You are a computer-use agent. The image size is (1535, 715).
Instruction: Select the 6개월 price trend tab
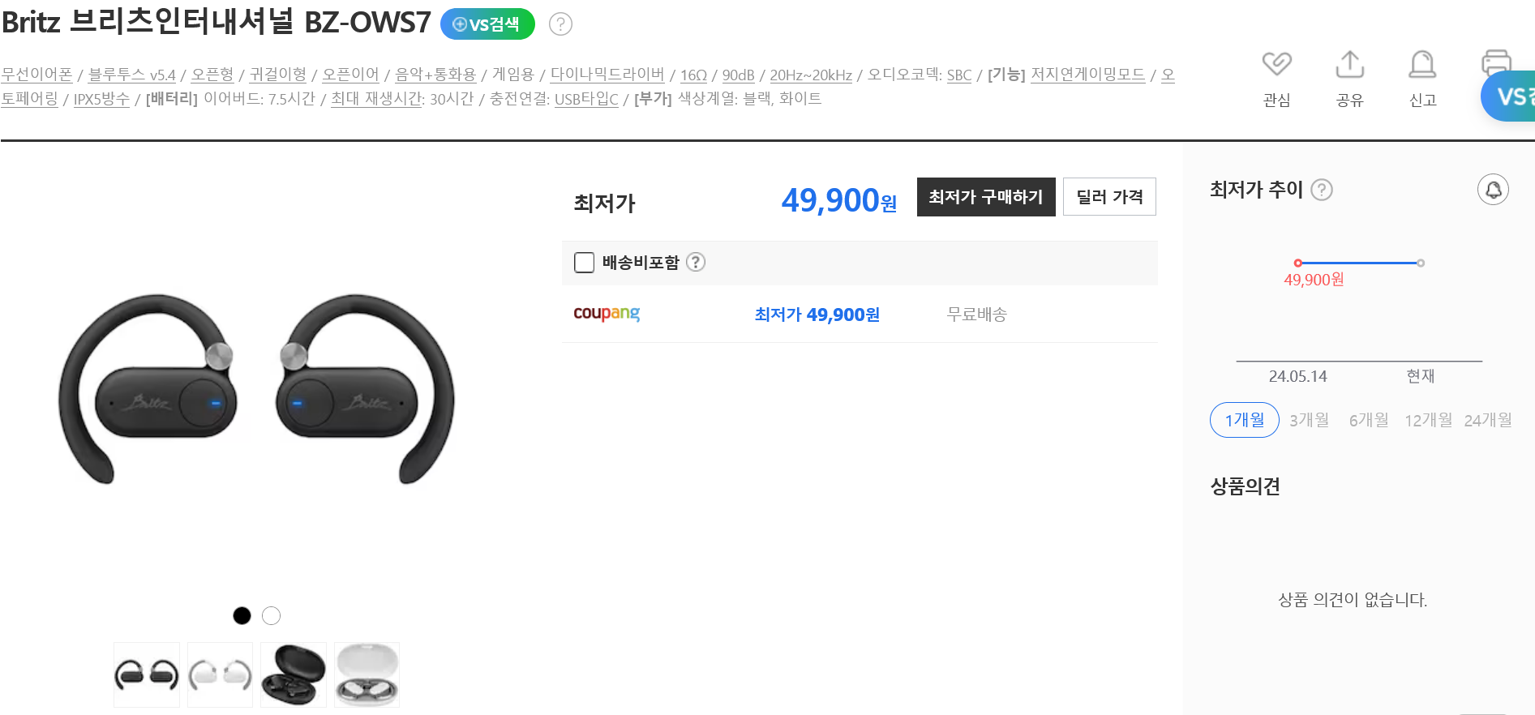click(1369, 420)
